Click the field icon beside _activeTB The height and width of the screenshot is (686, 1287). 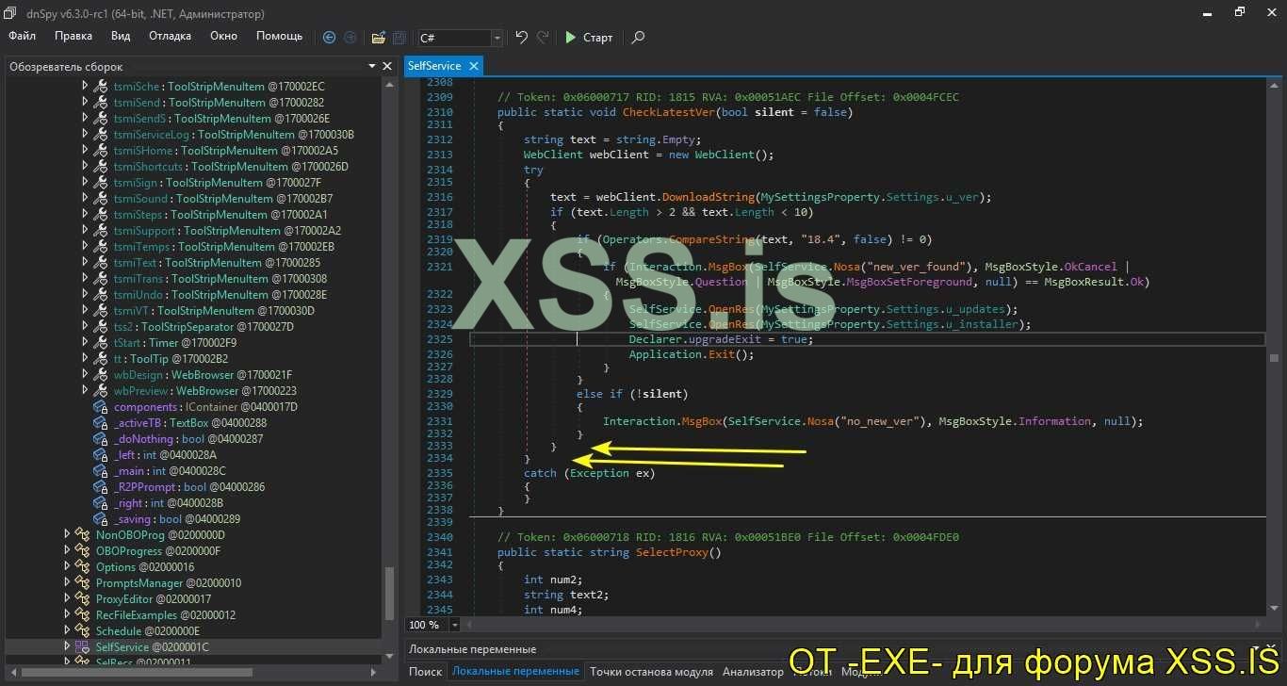tap(101, 423)
